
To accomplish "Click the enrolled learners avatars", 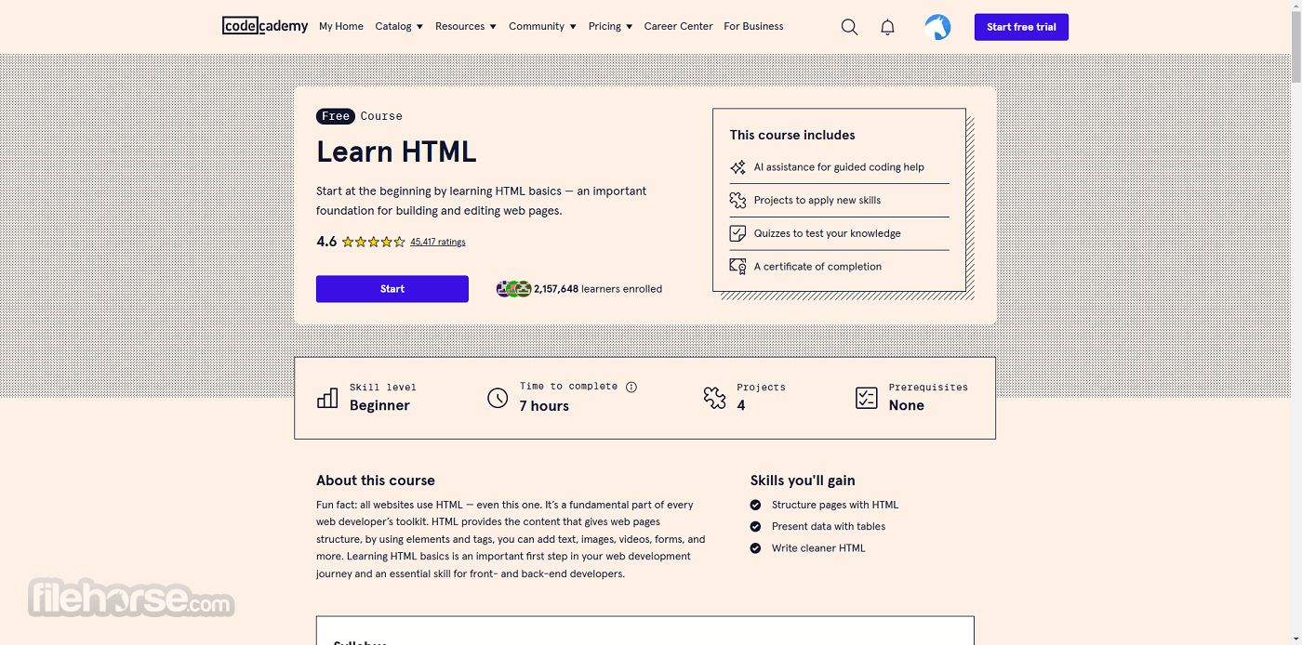I will pyautogui.click(x=513, y=289).
